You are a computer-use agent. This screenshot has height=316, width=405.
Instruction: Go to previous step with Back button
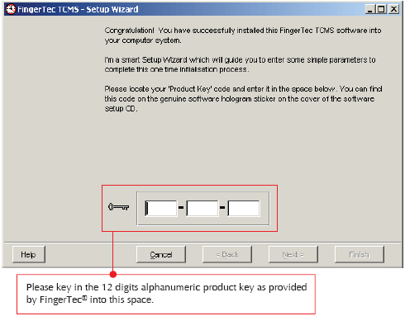pyautogui.click(x=227, y=254)
